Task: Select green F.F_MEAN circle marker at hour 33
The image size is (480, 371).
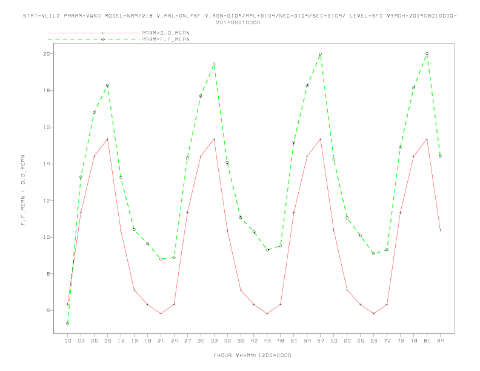Action: 214,64
